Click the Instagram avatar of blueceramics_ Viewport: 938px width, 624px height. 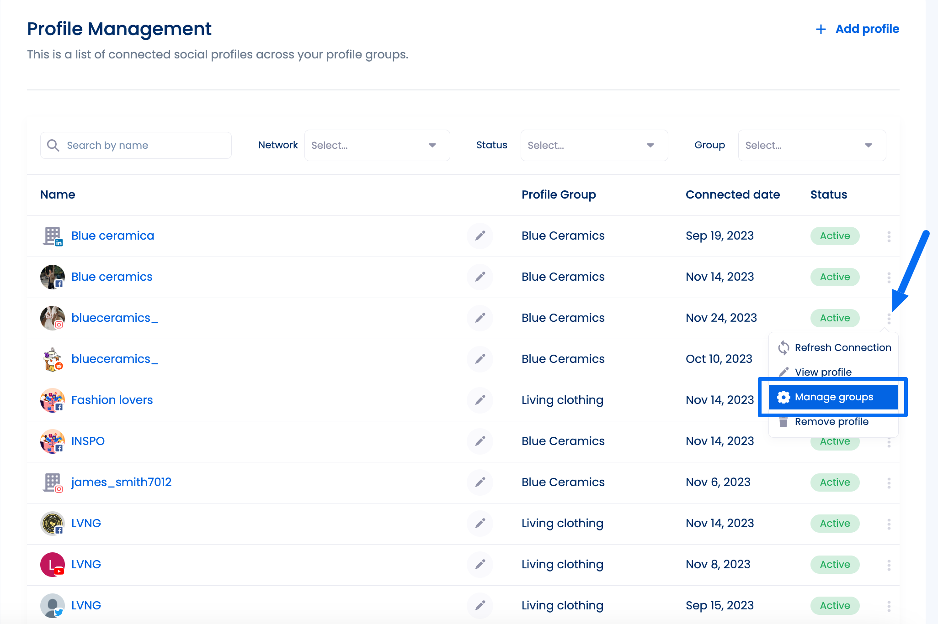point(53,318)
